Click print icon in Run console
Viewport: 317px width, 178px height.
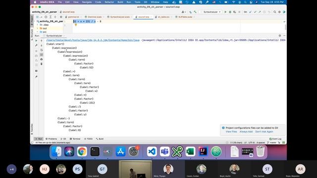42,59
